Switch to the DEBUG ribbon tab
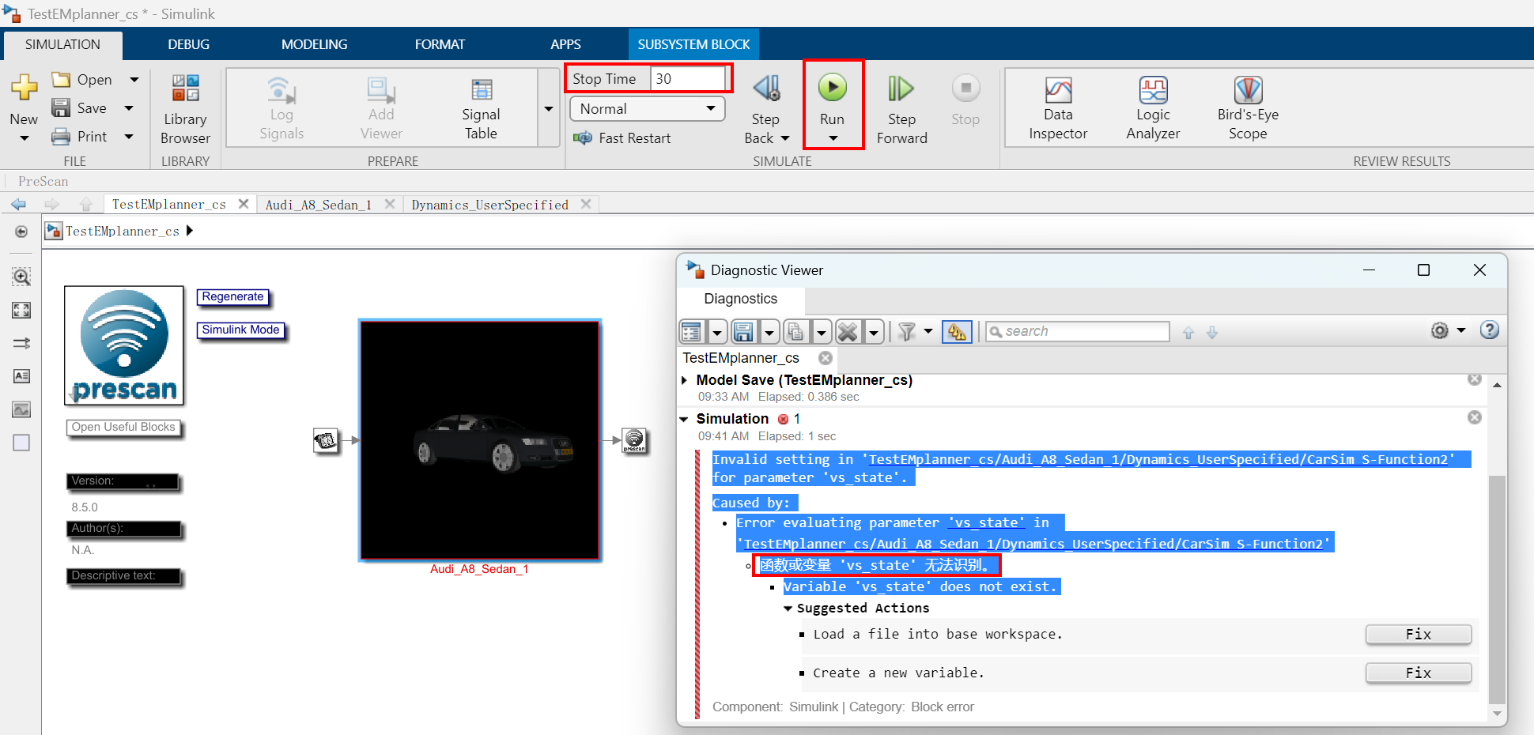 tap(188, 44)
